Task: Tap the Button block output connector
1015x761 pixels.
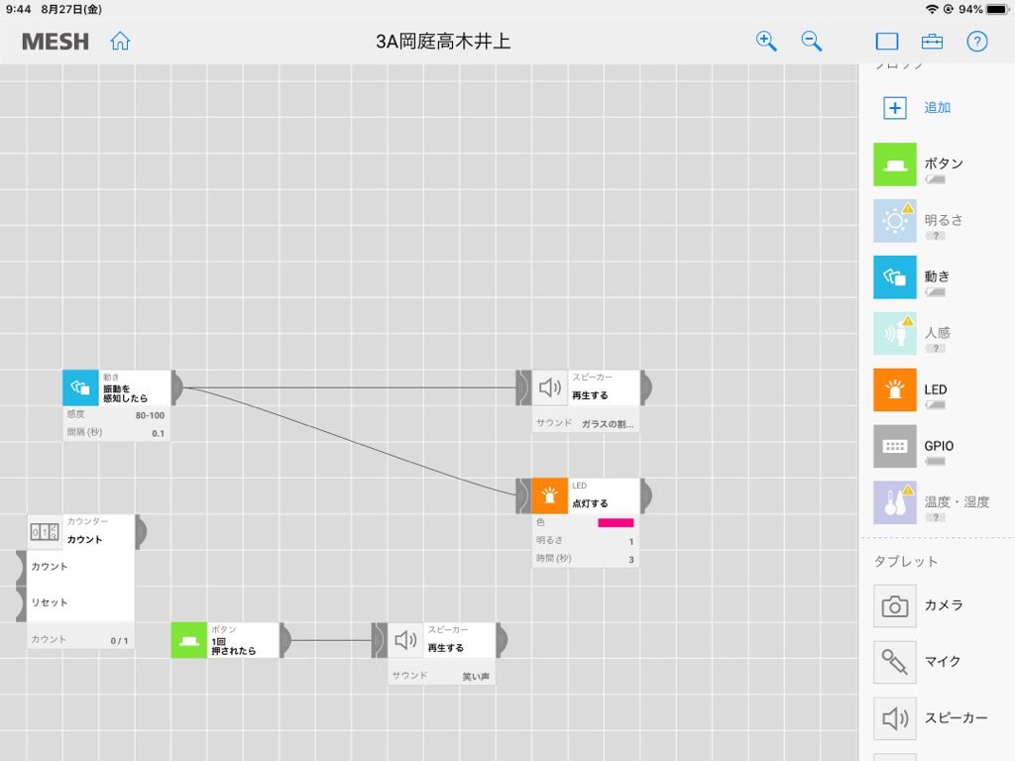Action: click(285, 641)
